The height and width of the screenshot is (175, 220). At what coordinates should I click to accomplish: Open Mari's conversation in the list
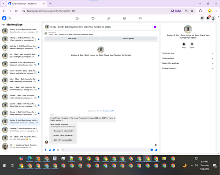[21, 88]
